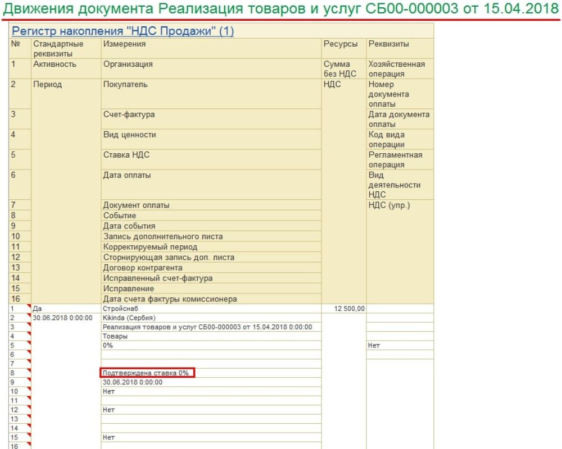Select the Счет-фактура header cell

(x=211, y=119)
